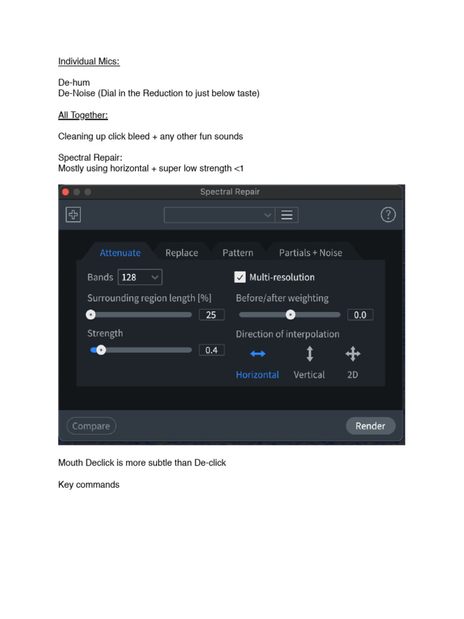
Task: Click the Strength value field showing 0.4
Action: pyautogui.click(x=211, y=350)
